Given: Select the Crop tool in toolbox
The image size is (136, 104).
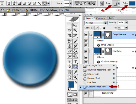Looking at the screenshot, I should click(70, 35).
